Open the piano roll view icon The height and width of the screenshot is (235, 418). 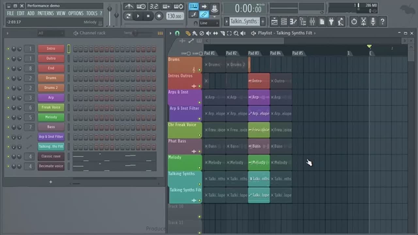293,22
